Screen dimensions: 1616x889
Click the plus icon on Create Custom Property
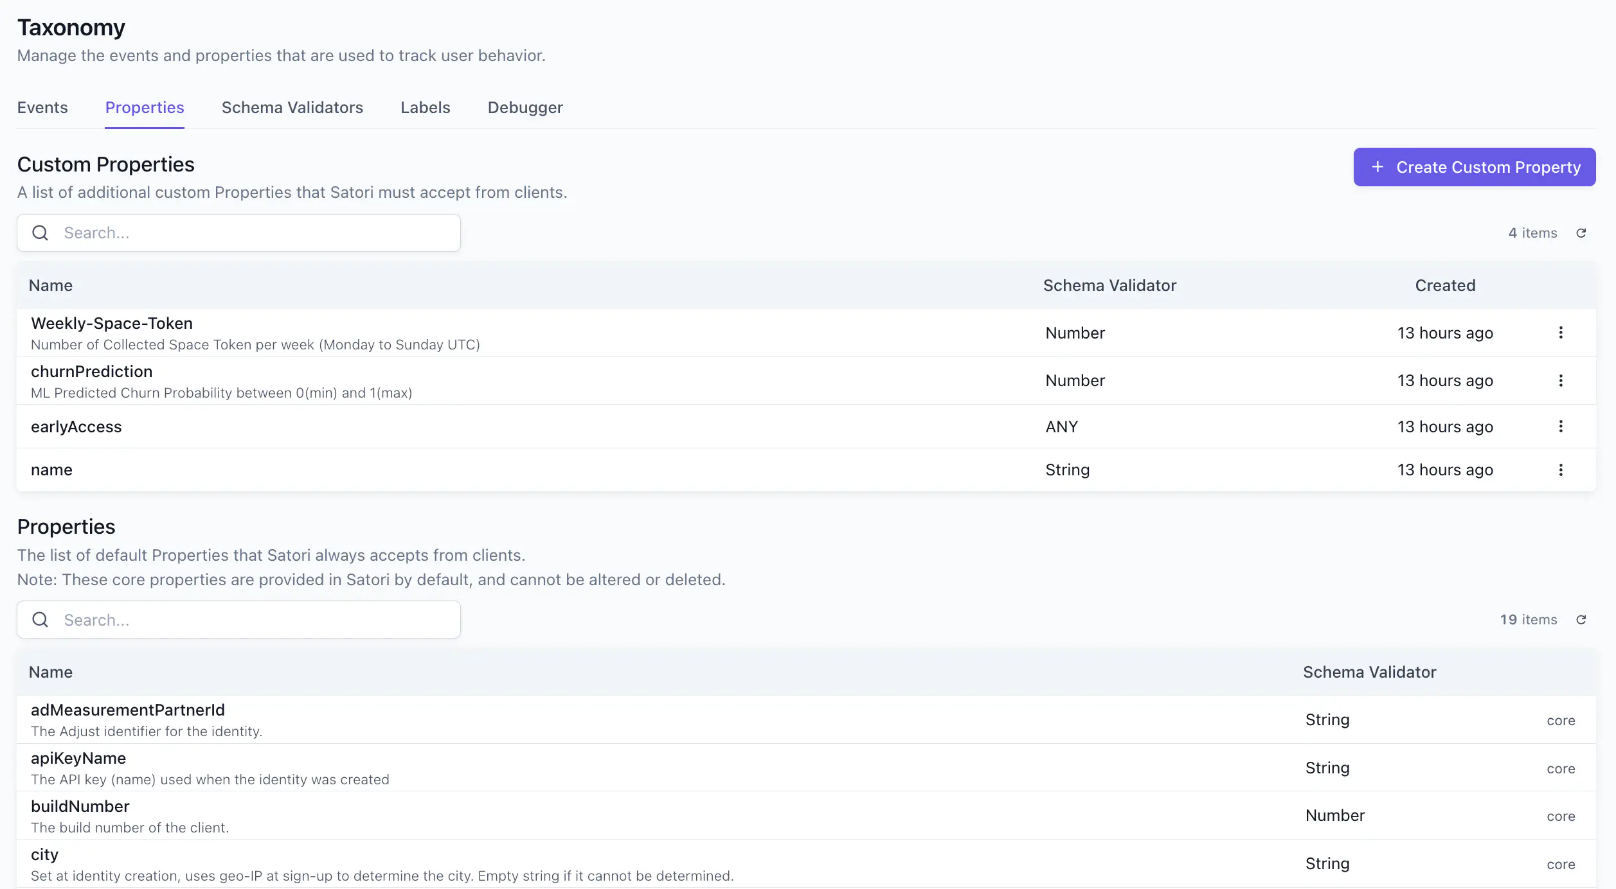1378,167
